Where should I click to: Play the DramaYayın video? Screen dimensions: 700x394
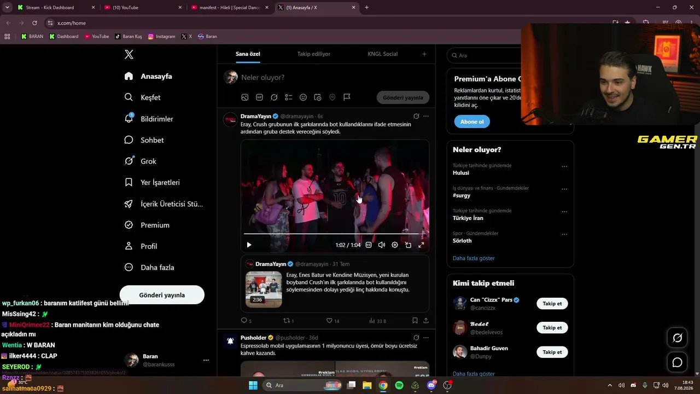click(249, 245)
